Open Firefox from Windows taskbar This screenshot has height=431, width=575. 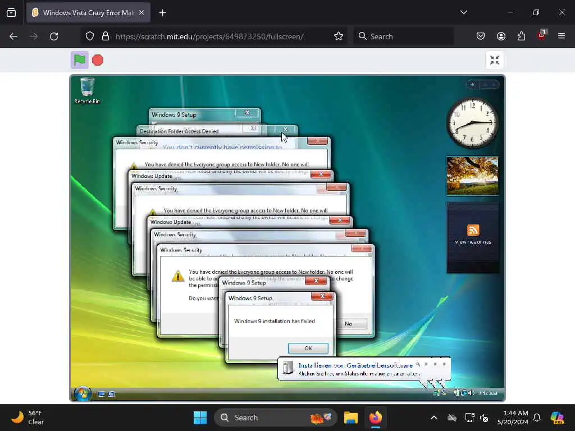click(376, 418)
